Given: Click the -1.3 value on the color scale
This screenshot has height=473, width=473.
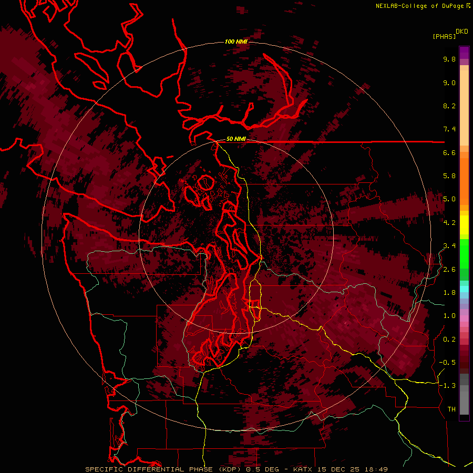Looking at the screenshot, I should tap(447, 386).
